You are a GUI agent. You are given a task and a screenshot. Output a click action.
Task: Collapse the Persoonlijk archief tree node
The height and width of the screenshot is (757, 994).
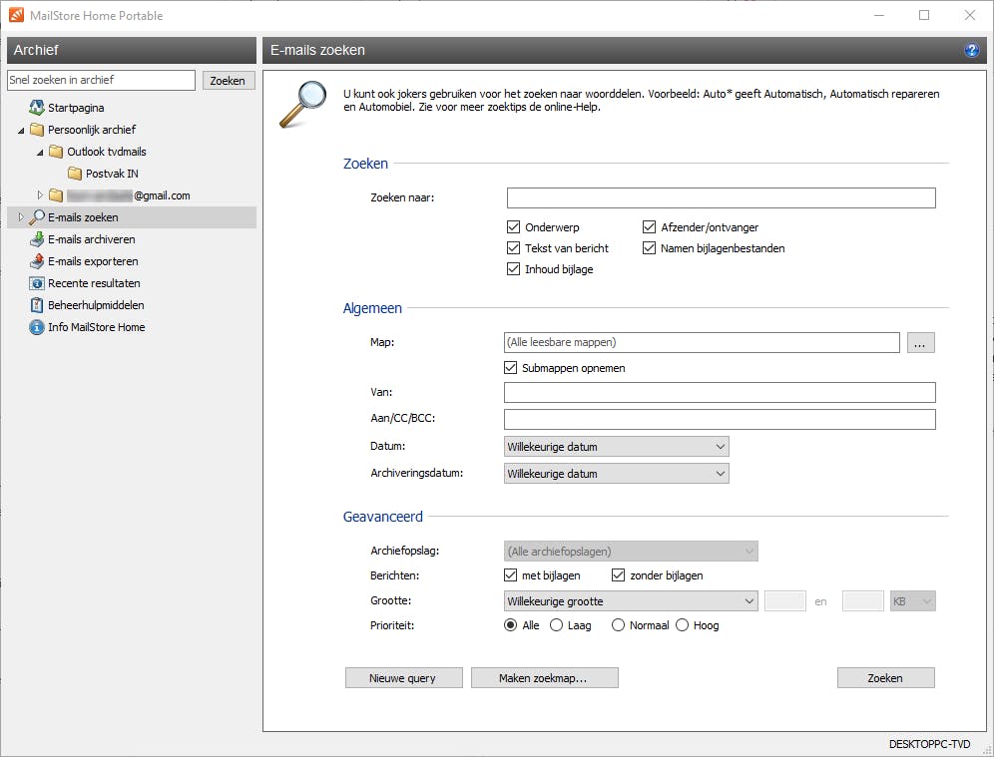pyautogui.click(x=21, y=131)
